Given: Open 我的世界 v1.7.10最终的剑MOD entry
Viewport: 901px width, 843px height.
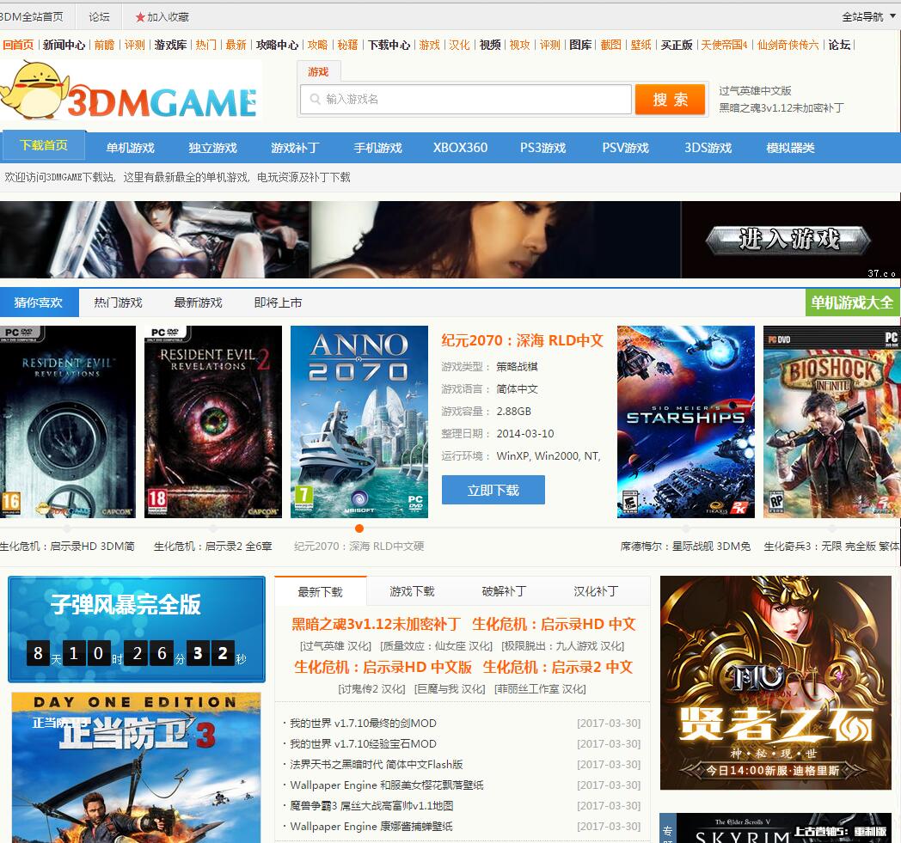Looking at the screenshot, I should (363, 723).
